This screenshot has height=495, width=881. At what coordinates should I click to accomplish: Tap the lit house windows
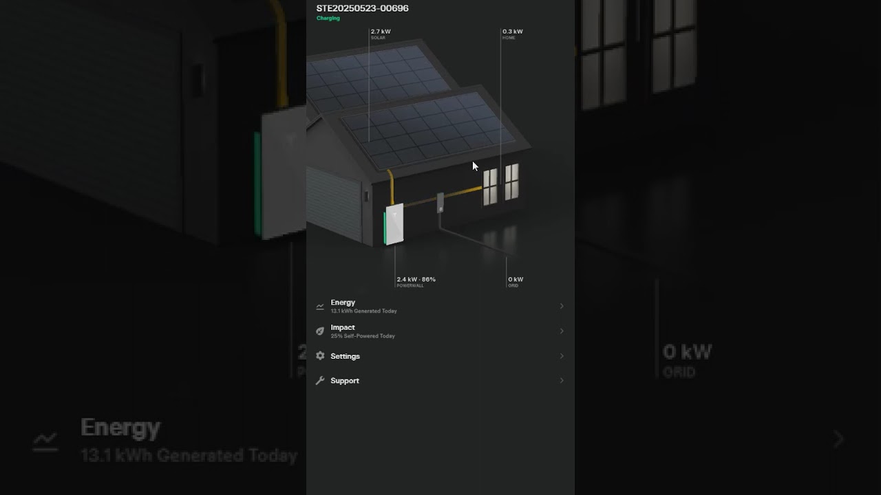[x=501, y=184]
